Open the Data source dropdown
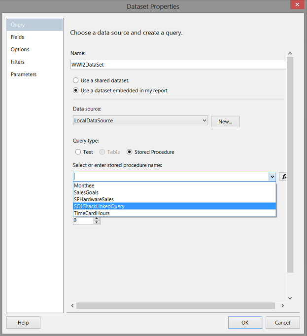Screen dimensions: 307x336 [204, 120]
